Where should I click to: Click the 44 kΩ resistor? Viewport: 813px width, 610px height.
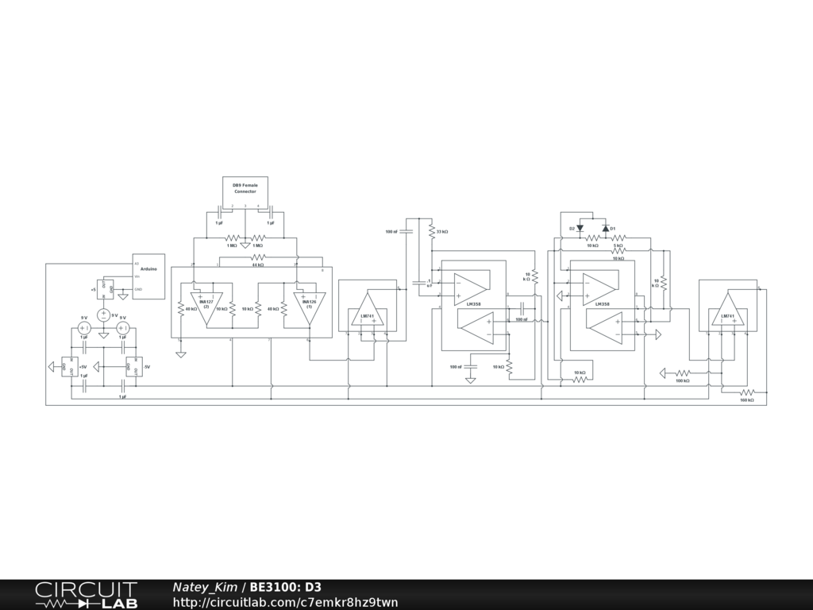(x=258, y=258)
